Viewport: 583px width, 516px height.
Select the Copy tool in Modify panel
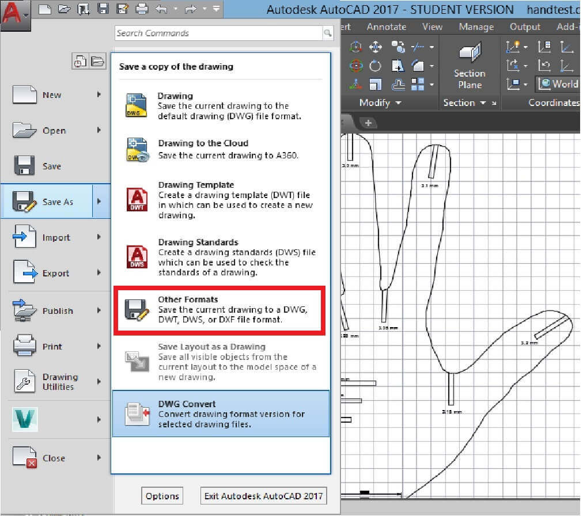tap(398, 47)
